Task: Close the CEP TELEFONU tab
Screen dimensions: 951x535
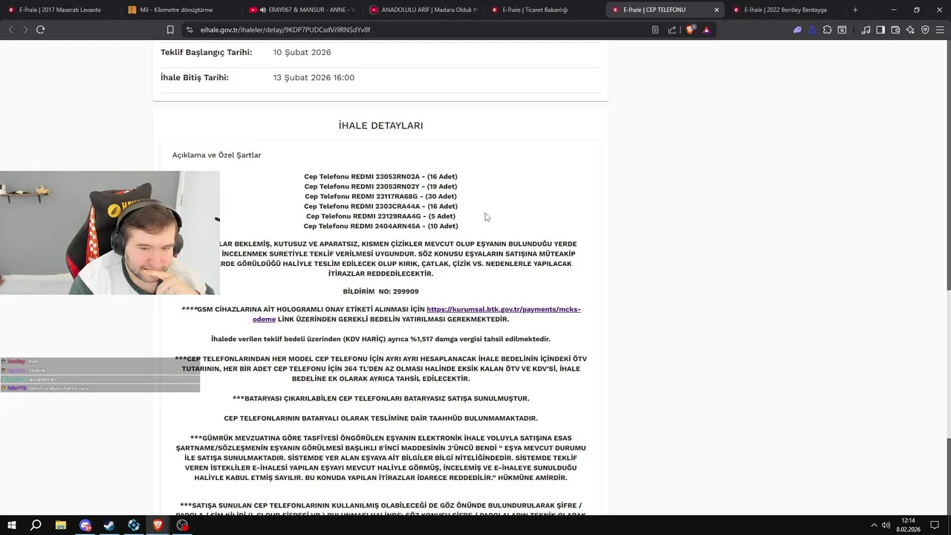Action: 716,10
